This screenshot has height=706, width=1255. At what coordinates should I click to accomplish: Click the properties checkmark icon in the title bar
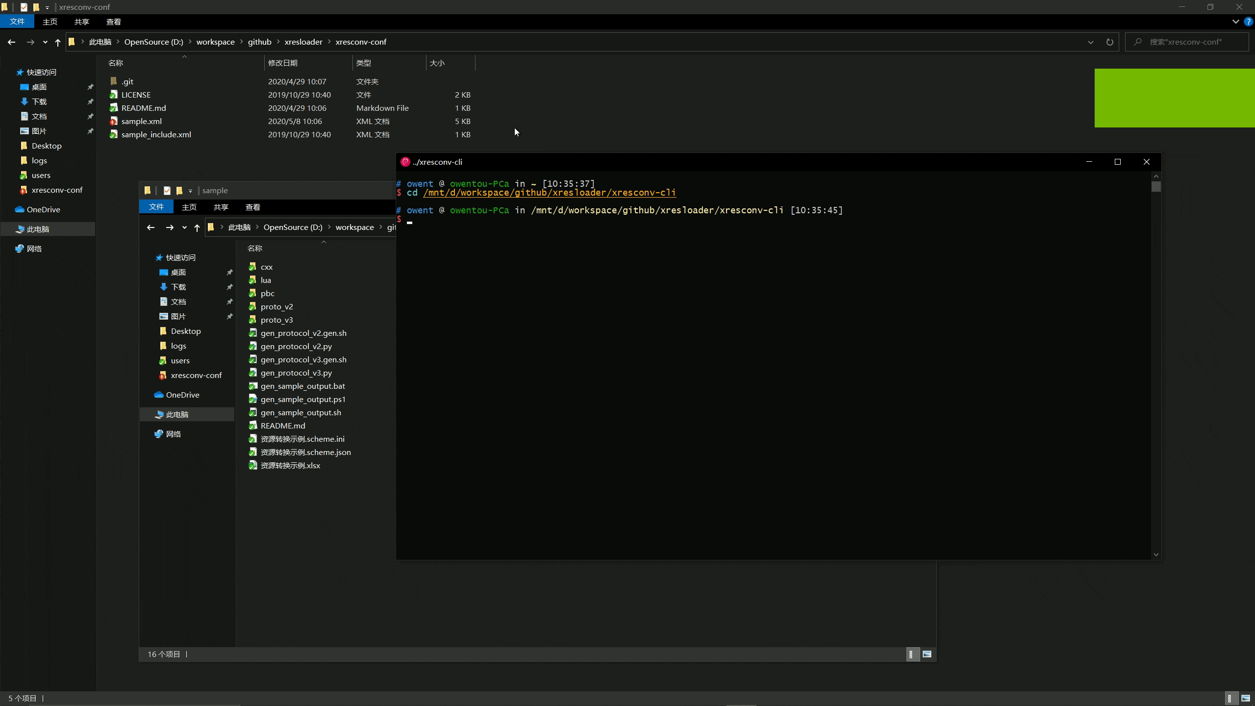pos(24,7)
